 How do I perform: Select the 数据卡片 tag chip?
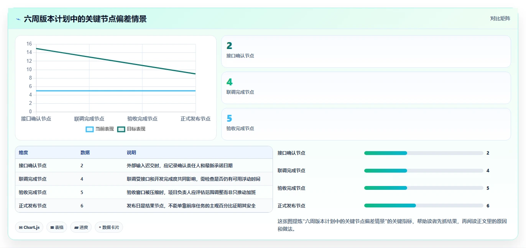pos(109,227)
